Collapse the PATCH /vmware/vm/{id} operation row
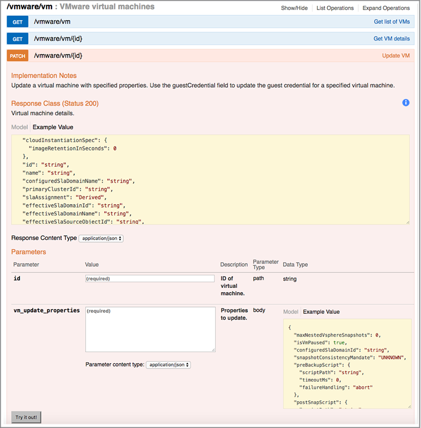The height and width of the screenshot is (428, 421). point(210,55)
